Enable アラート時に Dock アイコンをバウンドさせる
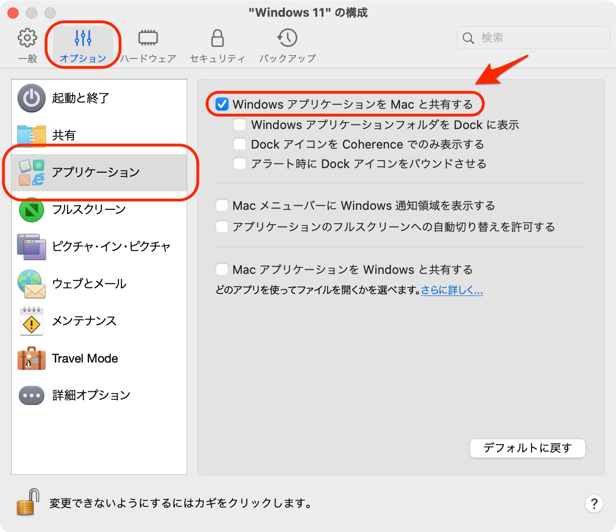Viewport: 616px width, 532px height. pos(240,163)
